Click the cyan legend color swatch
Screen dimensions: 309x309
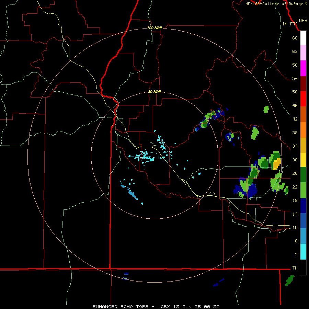click(x=303, y=252)
